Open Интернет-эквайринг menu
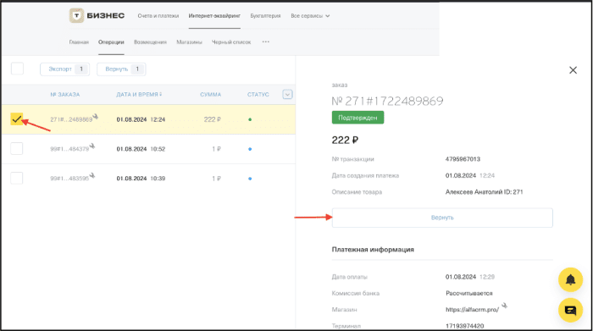Viewport: 593px width, 331px height. pyautogui.click(x=214, y=16)
